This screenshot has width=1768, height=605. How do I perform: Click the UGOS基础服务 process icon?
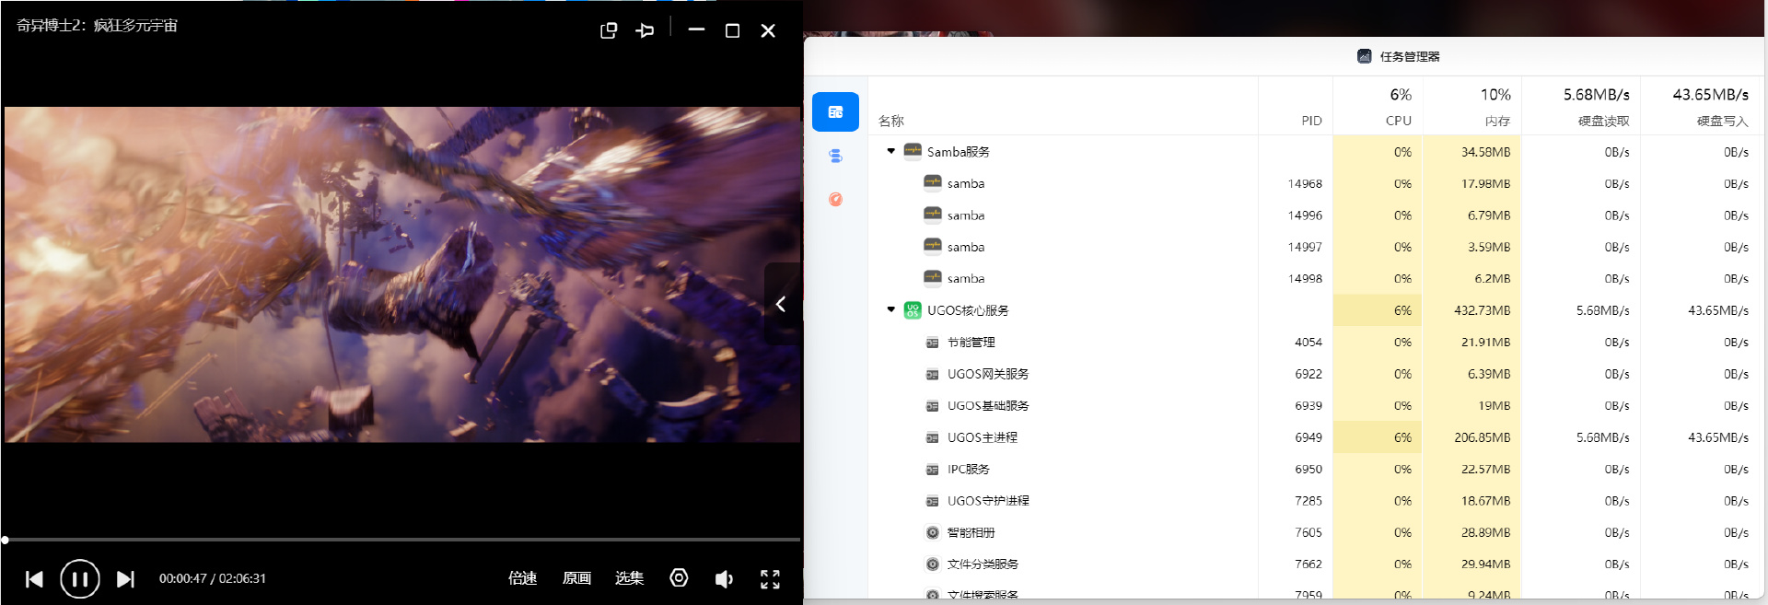[932, 406]
